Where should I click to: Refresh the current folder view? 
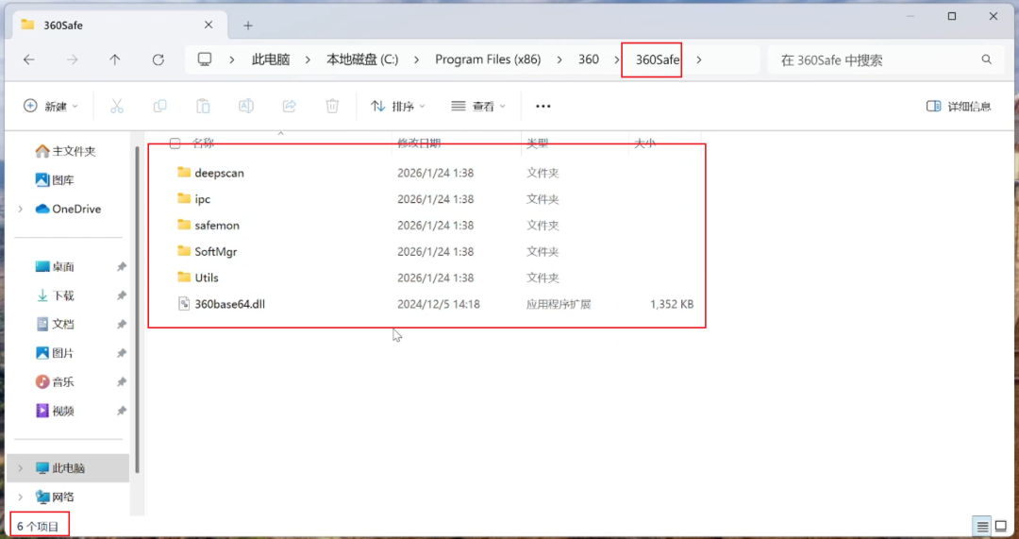tap(158, 59)
